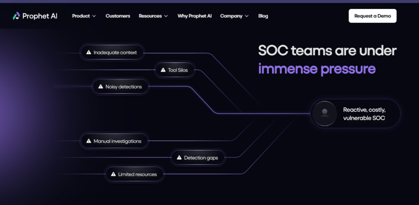The image size is (419, 205).
Task: Click the user avatar icon in SOC card
Action: pos(324,114)
